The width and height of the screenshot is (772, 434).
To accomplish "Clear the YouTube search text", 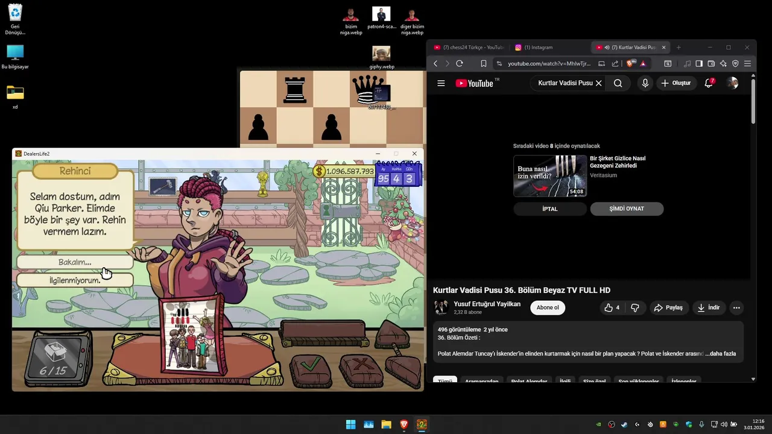I will click(x=598, y=83).
